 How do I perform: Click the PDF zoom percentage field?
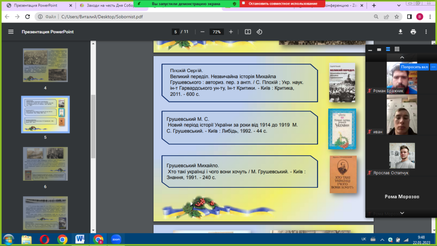(x=216, y=32)
